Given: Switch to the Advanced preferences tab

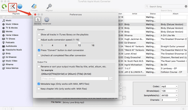Looking at the screenshot, I should pos(47,21).
